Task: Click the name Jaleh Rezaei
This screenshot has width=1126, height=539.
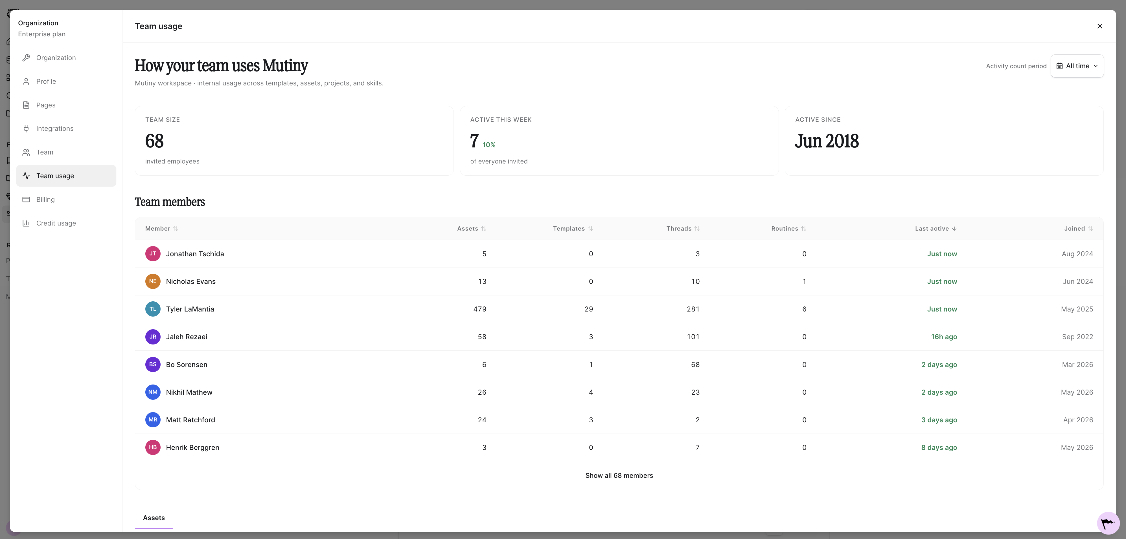Action: (x=187, y=337)
